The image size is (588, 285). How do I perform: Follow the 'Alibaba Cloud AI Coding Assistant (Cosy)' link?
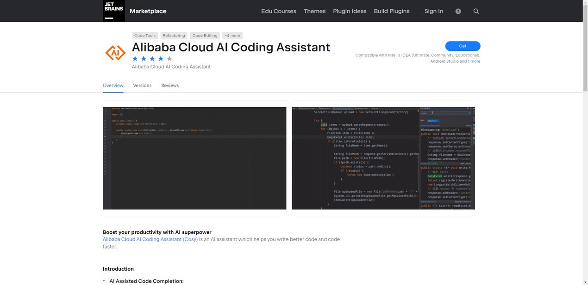[149, 239]
